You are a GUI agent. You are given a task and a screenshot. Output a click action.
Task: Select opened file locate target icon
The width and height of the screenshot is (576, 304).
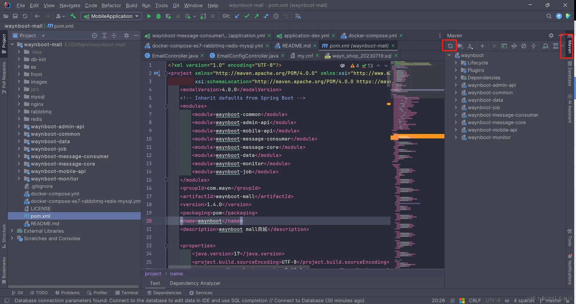pyautogui.click(x=95, y=36)
